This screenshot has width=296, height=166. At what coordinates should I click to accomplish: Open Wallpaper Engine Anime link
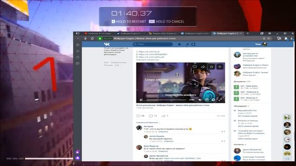[x=255, y=72]
